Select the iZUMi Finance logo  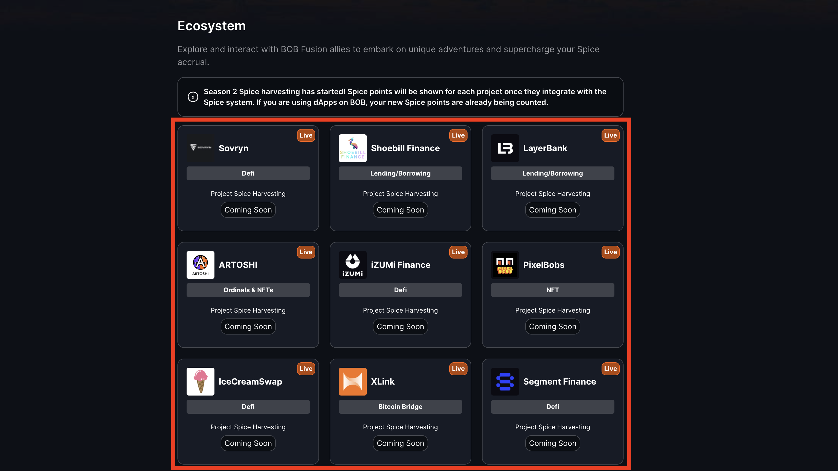point(353,265)
